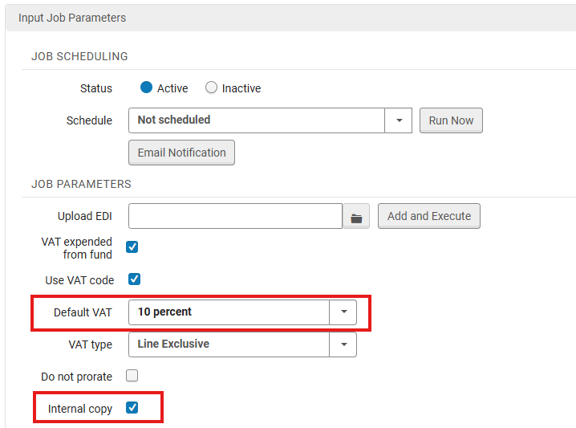Click the Default VAT label
The image size is (576, 428).
pos(83,312)
